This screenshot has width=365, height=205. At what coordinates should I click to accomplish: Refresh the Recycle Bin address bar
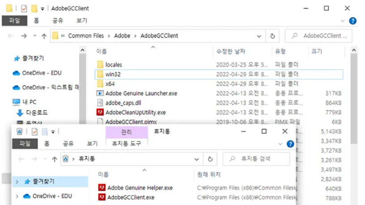pyautogui.click(x=210, y=159)
